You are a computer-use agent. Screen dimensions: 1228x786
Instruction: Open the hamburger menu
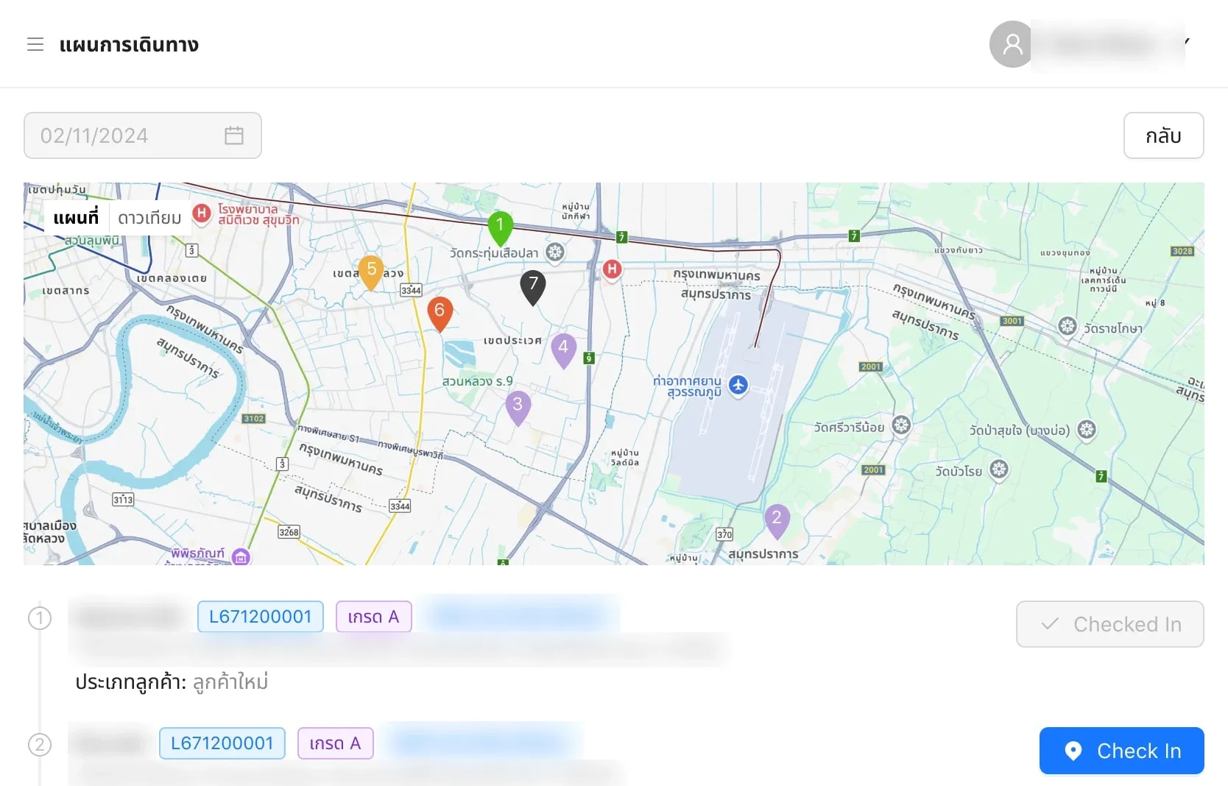35,44
